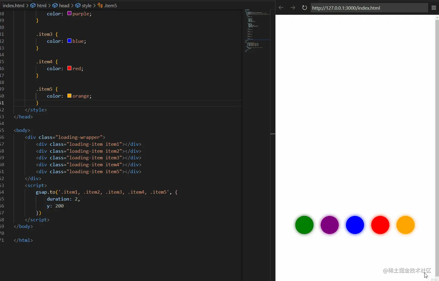439x281 pixels.
Task: Click the 'color: blue;' declaration
Action: (67, 41)
